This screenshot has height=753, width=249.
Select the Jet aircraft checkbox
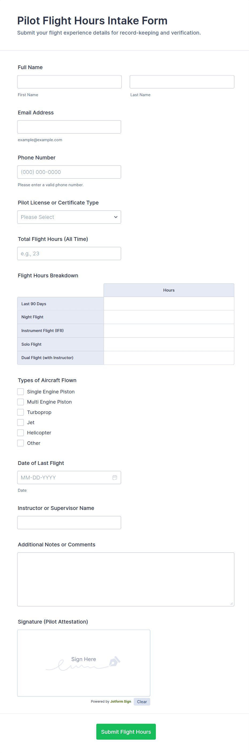[x=20, y=422]
